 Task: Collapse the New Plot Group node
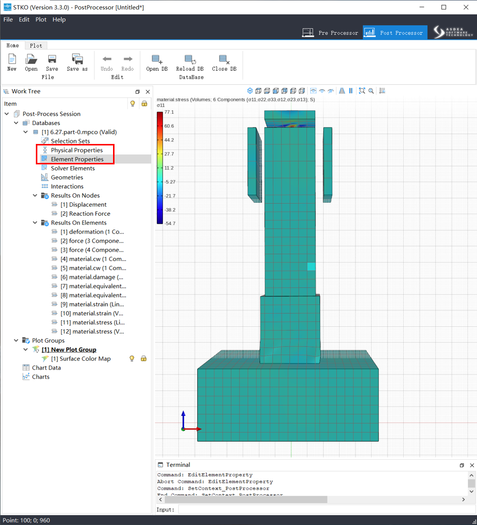click(x=25, y=350)
